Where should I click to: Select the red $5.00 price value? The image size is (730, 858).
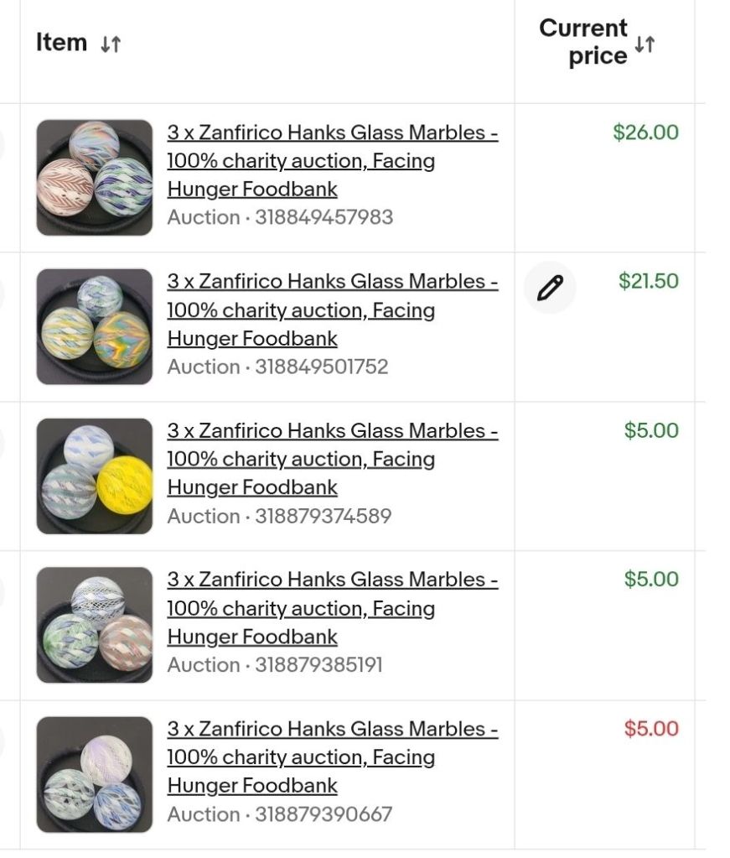click(x=651, y=728)
